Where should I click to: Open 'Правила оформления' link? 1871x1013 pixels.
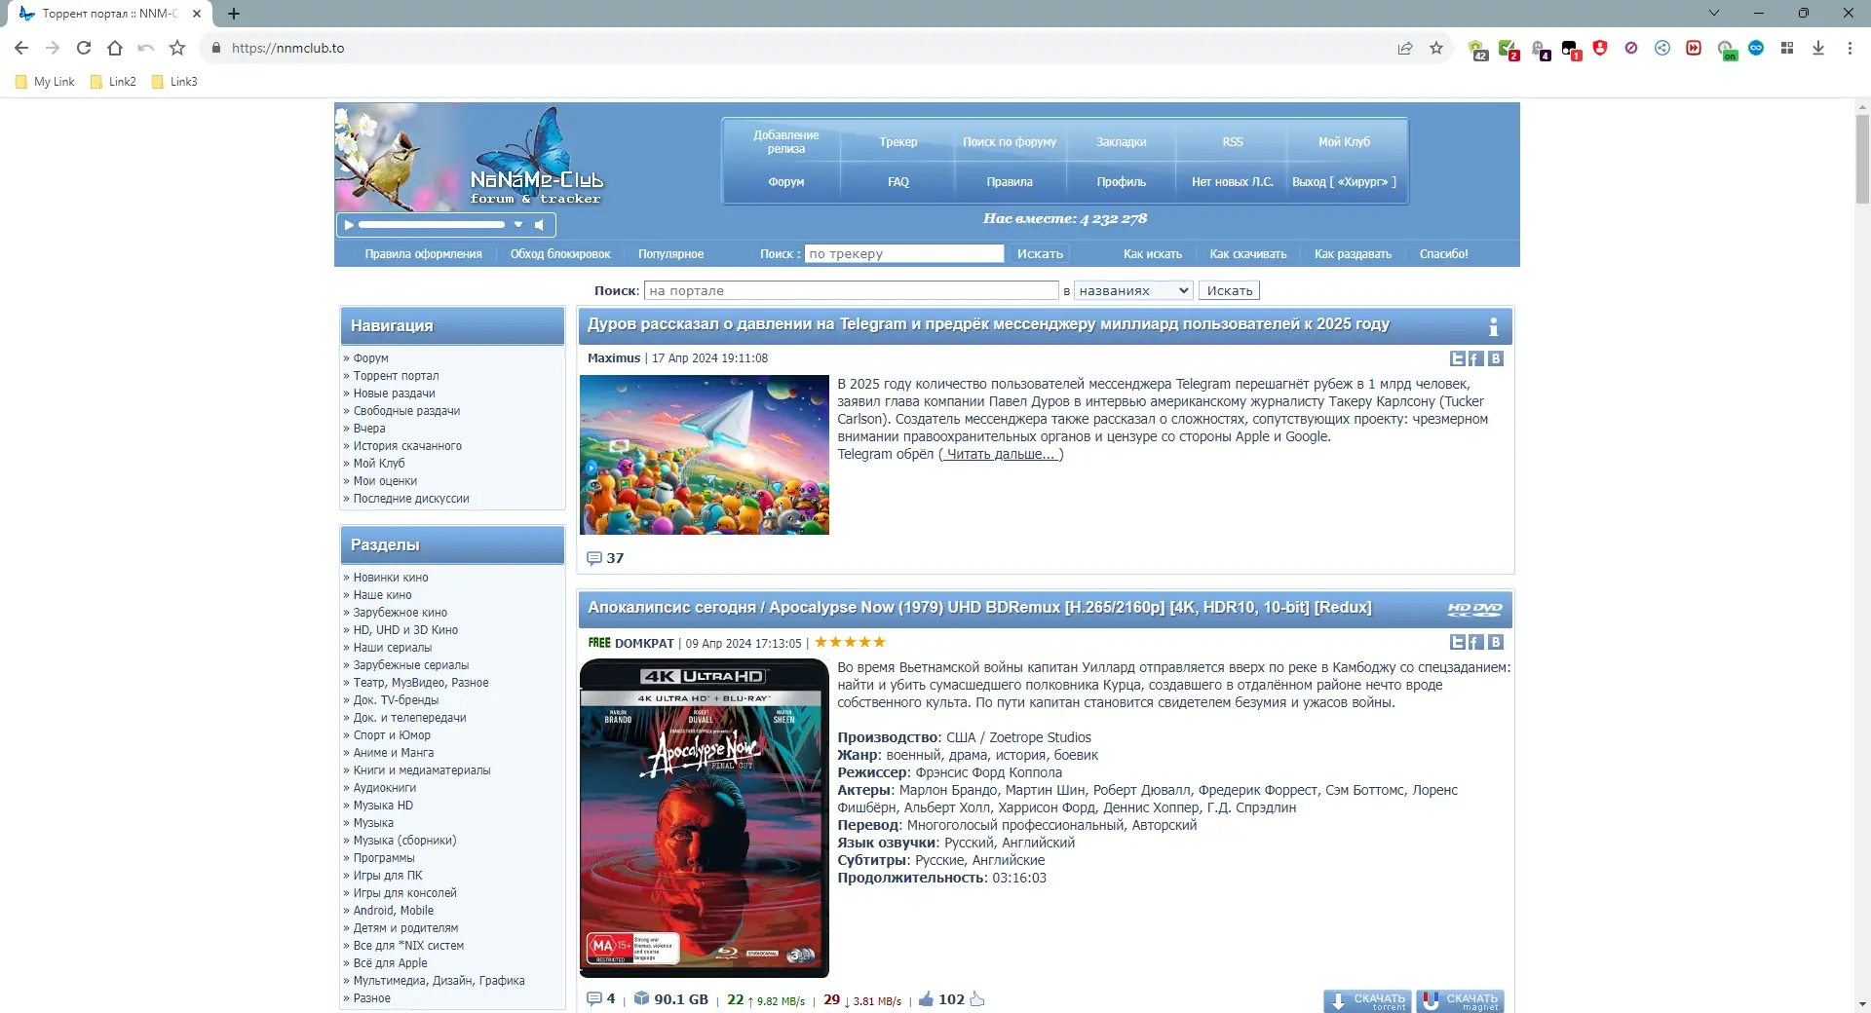424,254
